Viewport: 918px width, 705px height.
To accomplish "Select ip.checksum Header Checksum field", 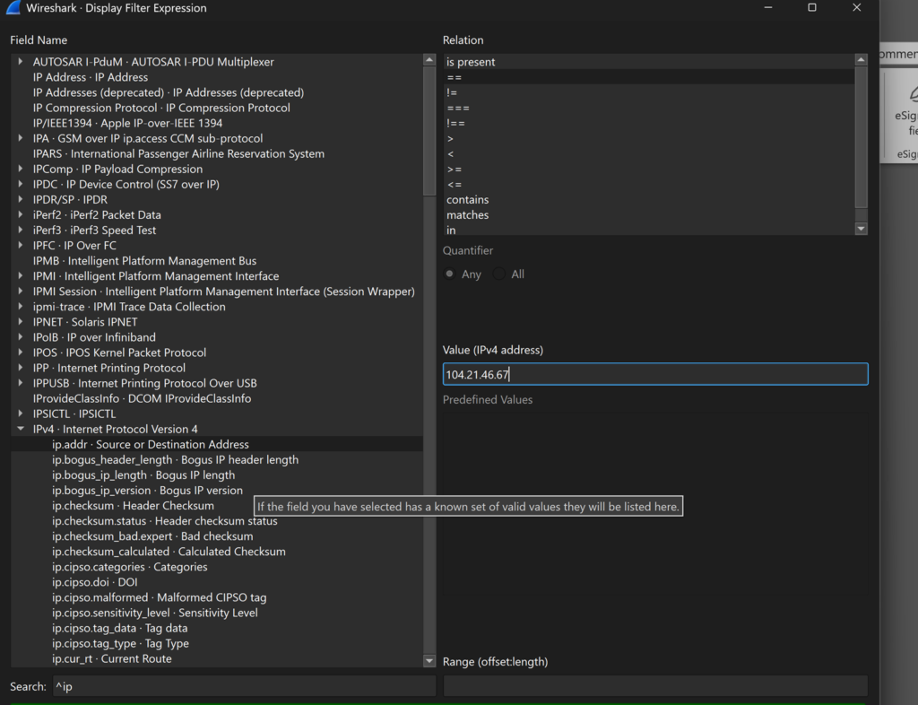I will (x=133, y=506).
